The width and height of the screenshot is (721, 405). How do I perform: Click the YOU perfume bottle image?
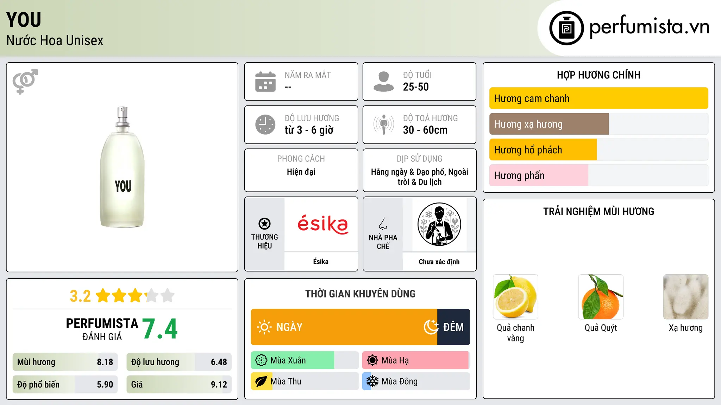click(x=123, y=167)
